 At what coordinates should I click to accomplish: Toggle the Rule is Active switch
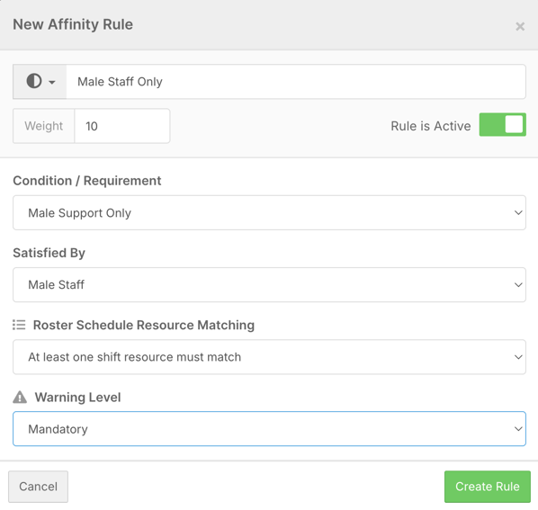[502, 124]
